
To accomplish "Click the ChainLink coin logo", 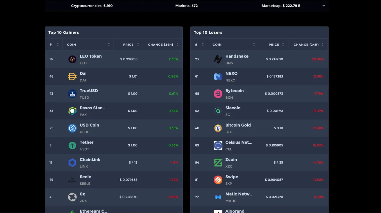I will 72,162.
